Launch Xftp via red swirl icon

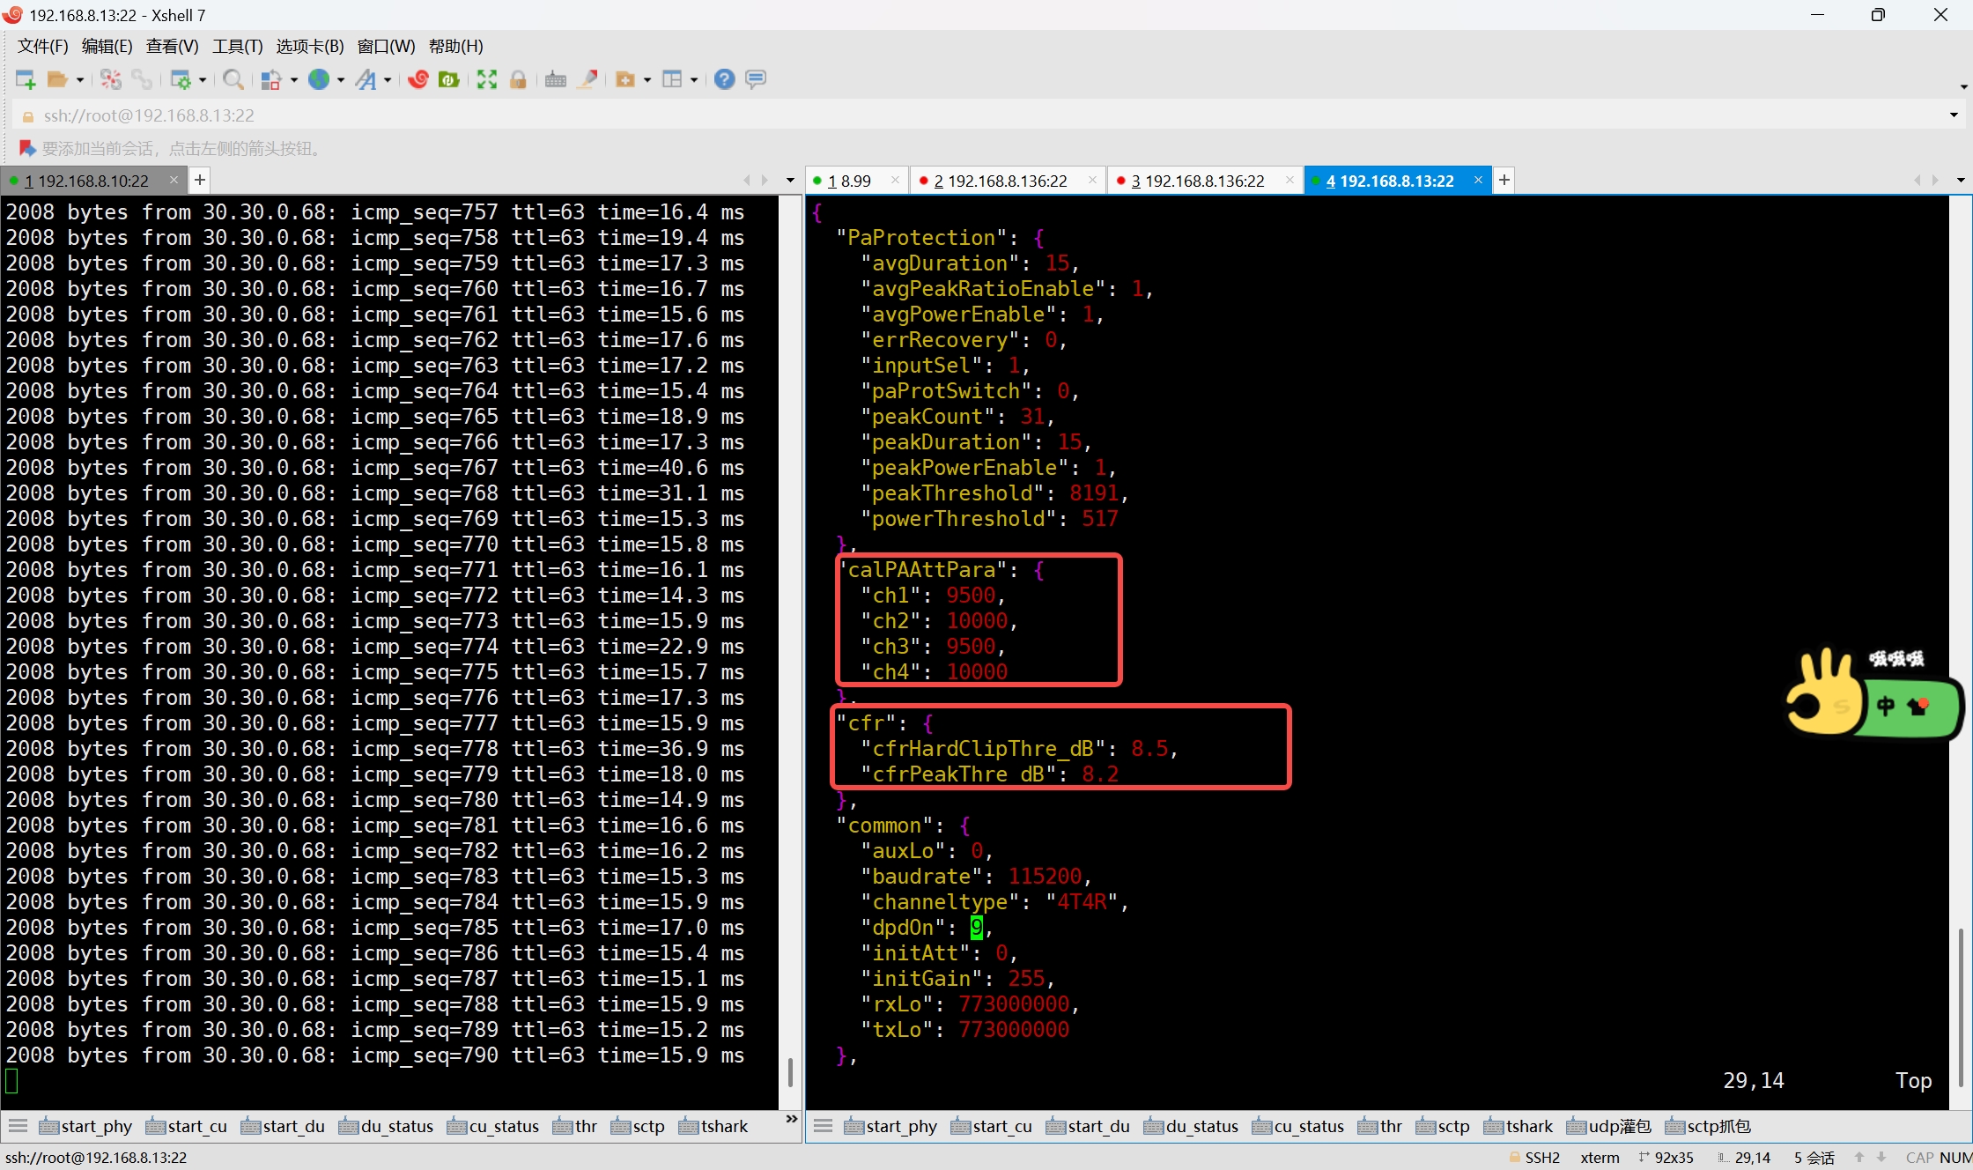coord(418,80)
